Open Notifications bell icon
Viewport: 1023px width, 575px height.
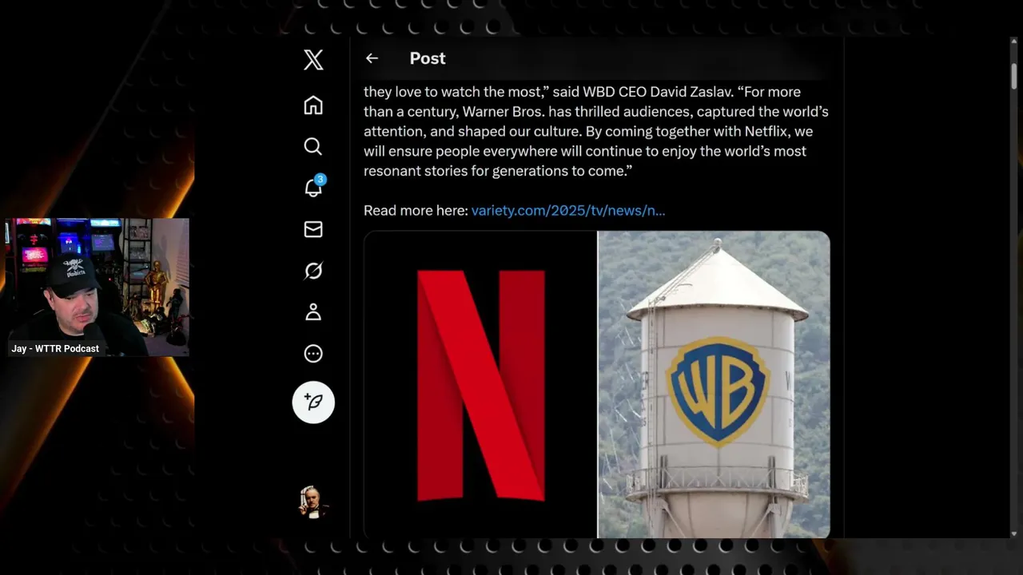(313, 188)
